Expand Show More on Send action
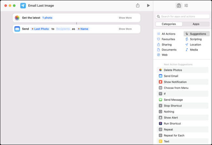This screenshot has width=212, height=145. coord(125,29)
